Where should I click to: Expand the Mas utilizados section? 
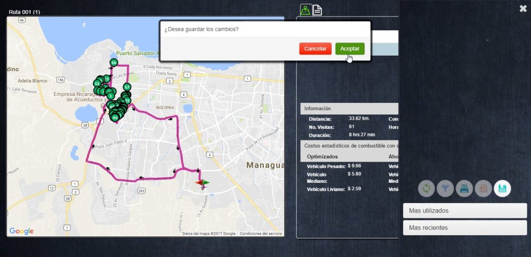click(465, 211)
